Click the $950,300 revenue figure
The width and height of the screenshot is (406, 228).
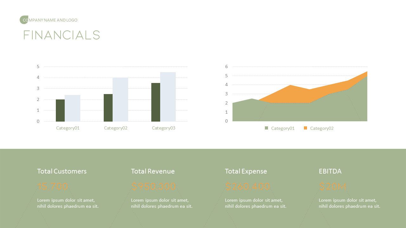(x=154, y=186)
